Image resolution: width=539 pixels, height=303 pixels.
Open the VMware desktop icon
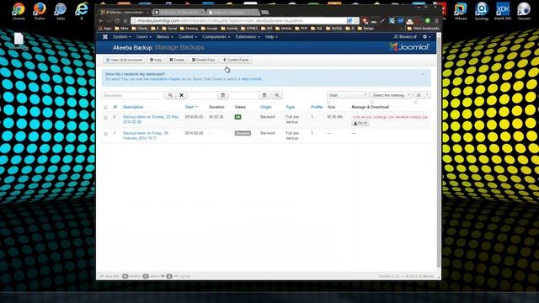coord(461,10)
